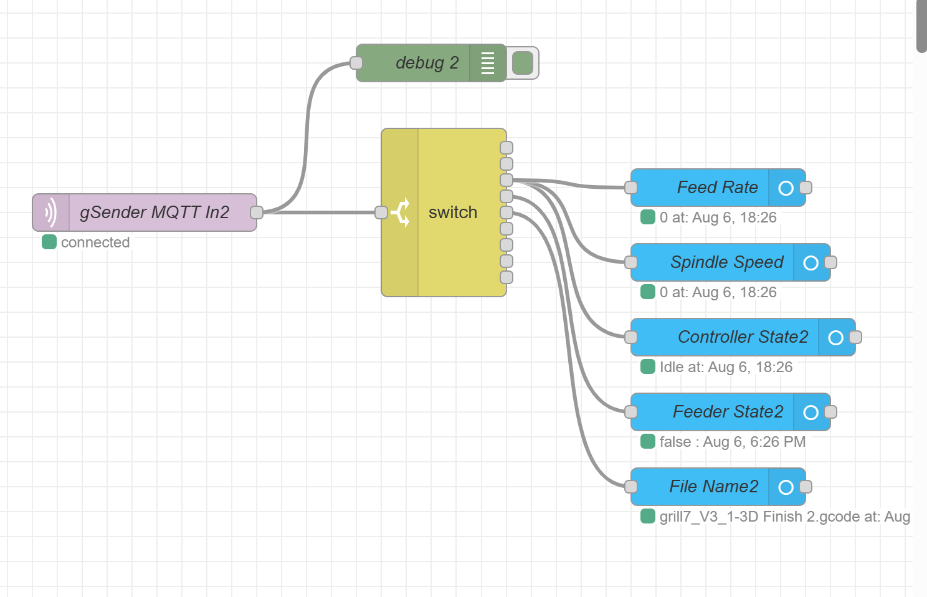Click the input port of the switch node

pos(381,213)
